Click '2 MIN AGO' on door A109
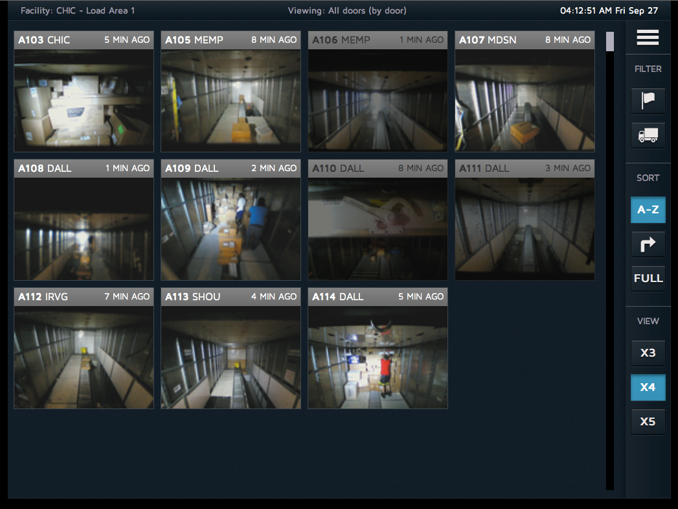The image size is (678, 509). [x=274, y=169]
